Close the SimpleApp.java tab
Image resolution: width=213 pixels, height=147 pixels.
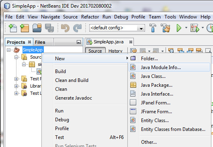[x=131, y=42]
